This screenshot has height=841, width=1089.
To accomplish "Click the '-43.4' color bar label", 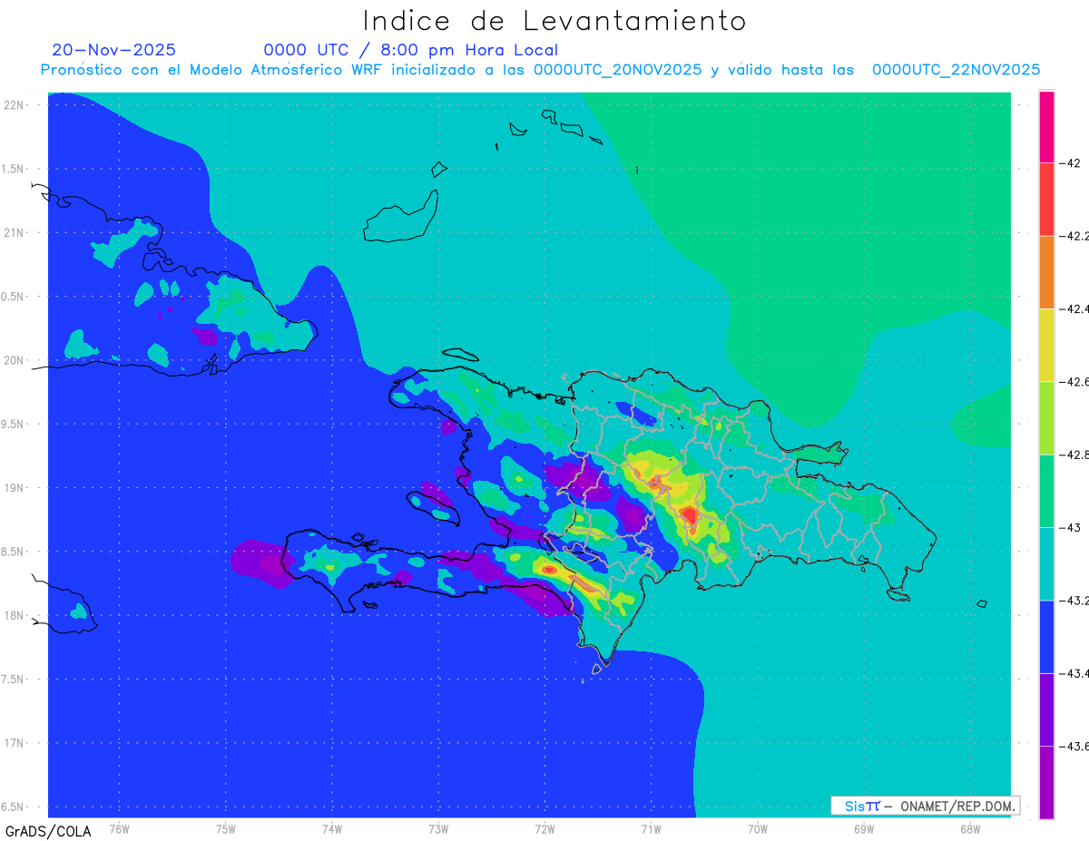I will (1075, 672).
